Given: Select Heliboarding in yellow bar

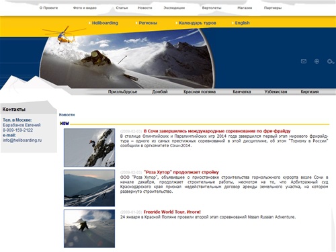Looking at the screenshot, I should click(105, 23).
